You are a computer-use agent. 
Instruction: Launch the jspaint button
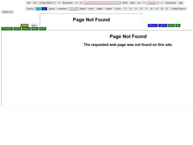pos(52,9)
